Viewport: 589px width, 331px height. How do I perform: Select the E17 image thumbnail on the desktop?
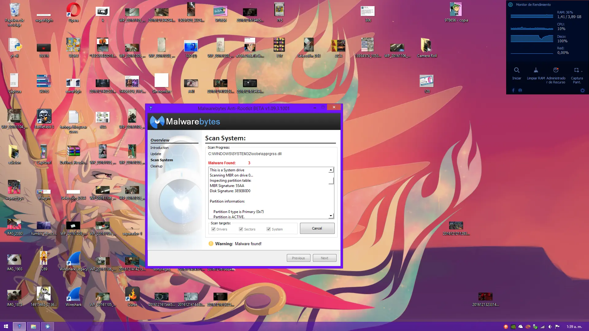click(279, 48)
